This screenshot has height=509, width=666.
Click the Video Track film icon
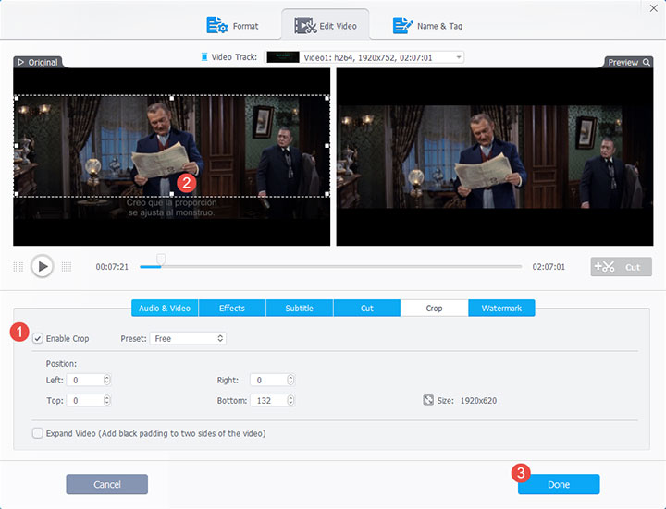(x=204, y=57)
